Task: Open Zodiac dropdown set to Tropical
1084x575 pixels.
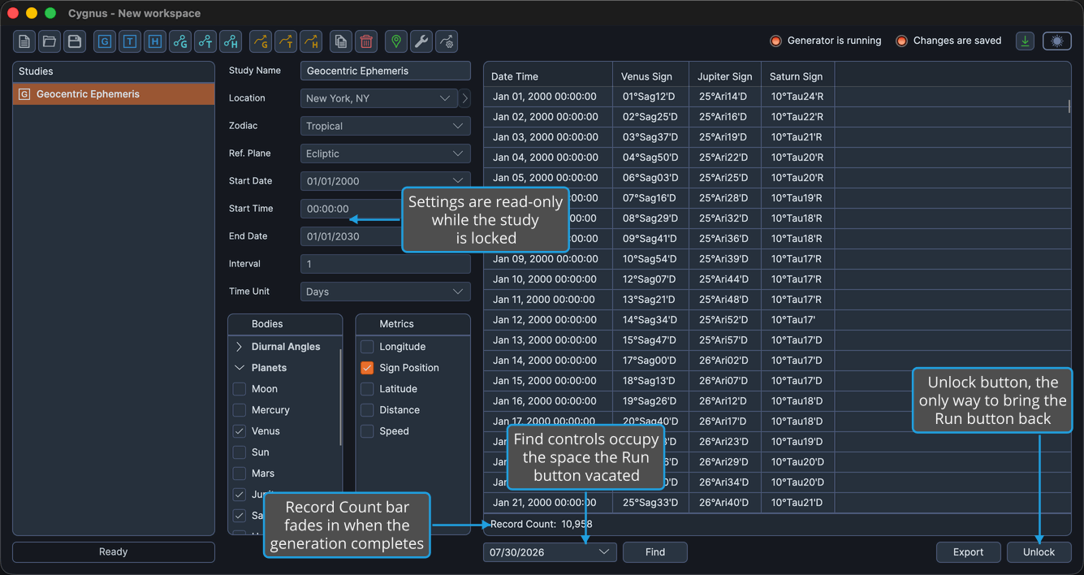Action: click(x=386, y=126)
